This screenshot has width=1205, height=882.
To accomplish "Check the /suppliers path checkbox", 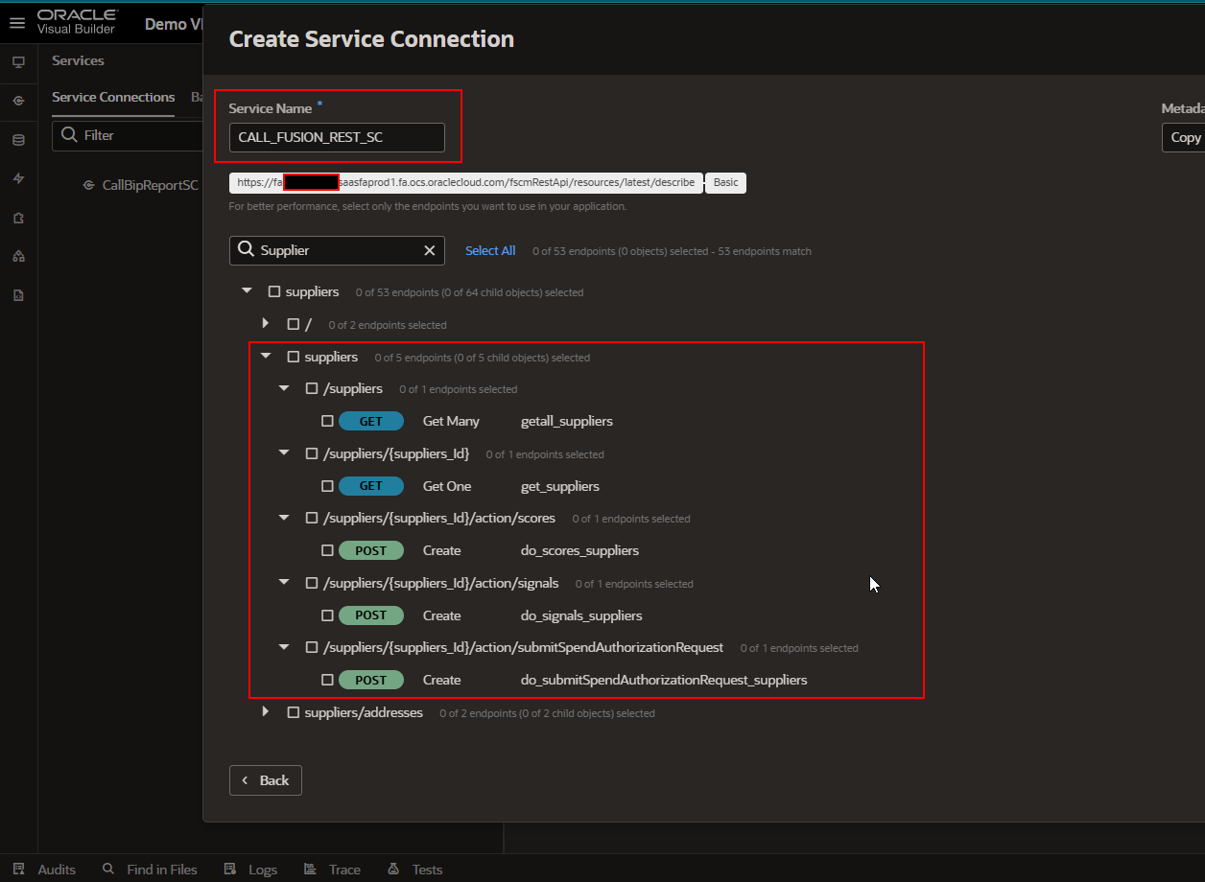I will (312, 388).
